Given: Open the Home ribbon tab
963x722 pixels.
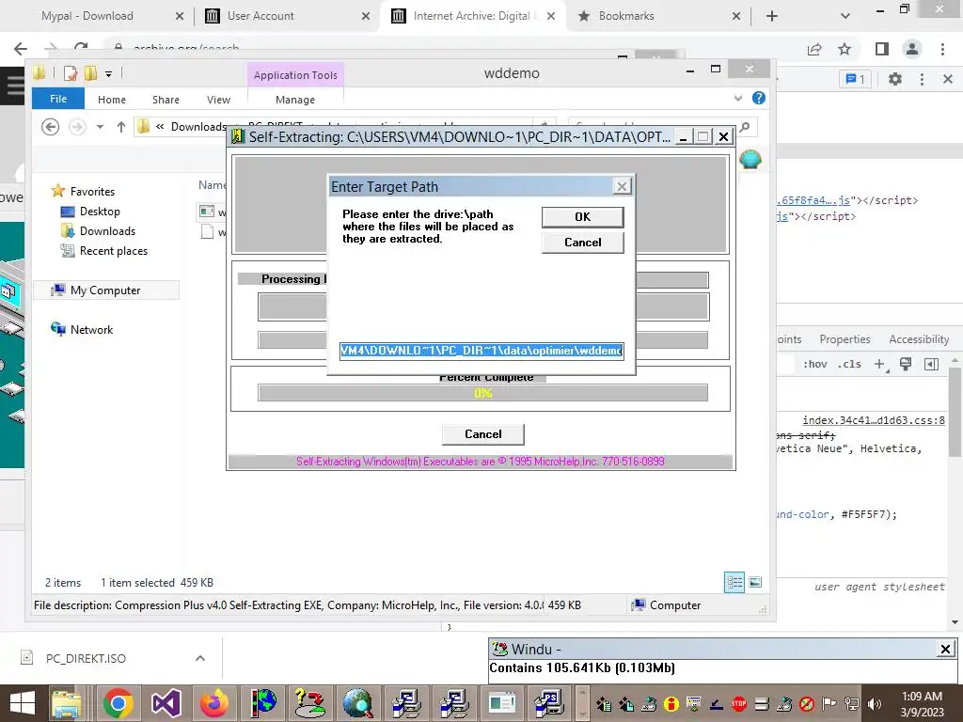Looking at the screenshot, I should (x=112, y=100).
